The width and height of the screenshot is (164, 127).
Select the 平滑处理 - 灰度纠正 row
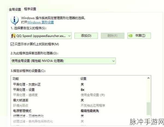pyautogui.click(x=79, y=84)
